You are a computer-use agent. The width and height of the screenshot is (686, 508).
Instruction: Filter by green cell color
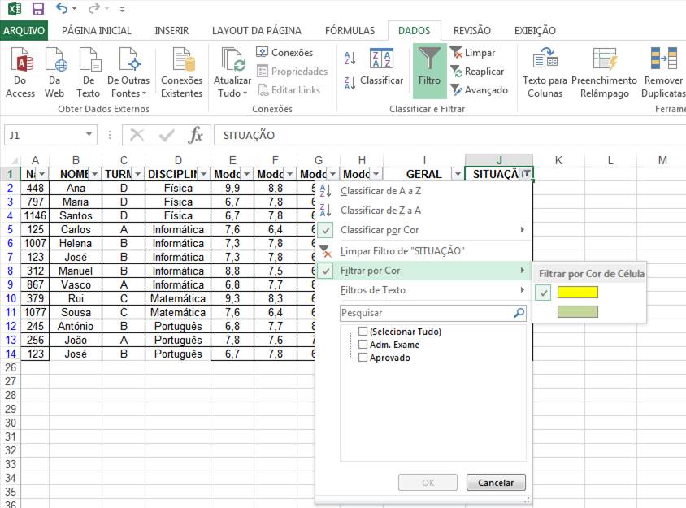(578, 312)
